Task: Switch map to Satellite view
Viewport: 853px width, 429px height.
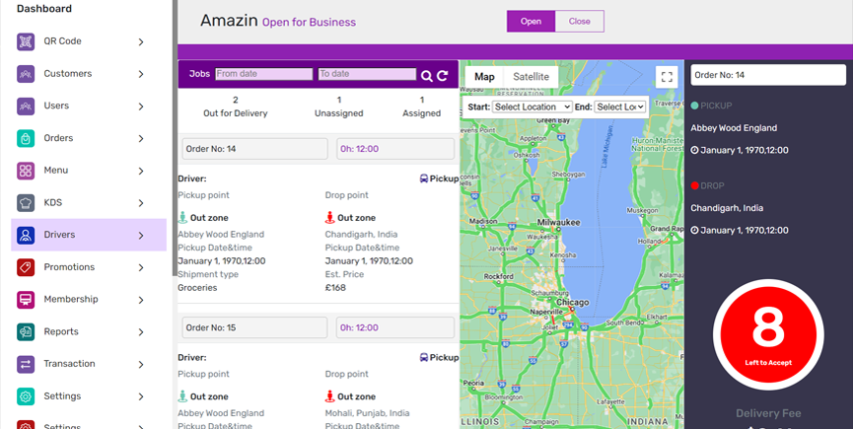Action: [x=531, y=77]
